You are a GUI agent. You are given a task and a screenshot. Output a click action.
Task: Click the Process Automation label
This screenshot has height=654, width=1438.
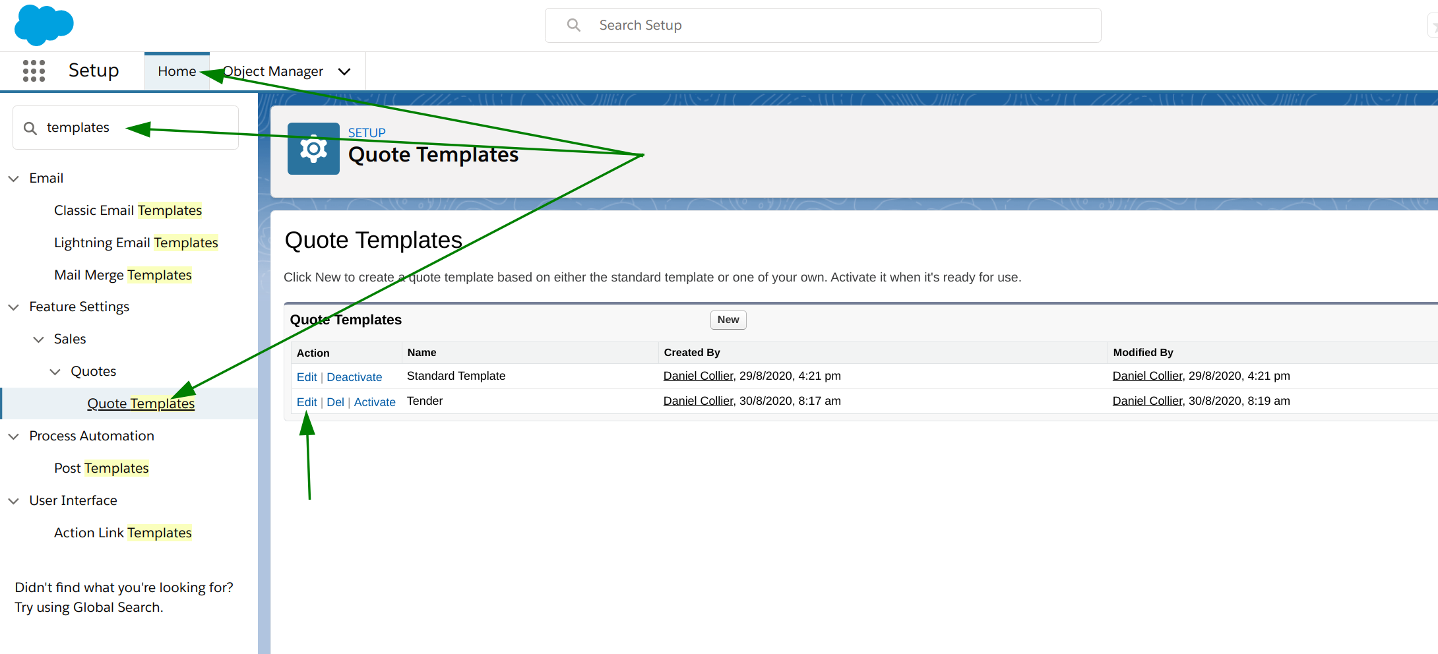pos(92,436)
